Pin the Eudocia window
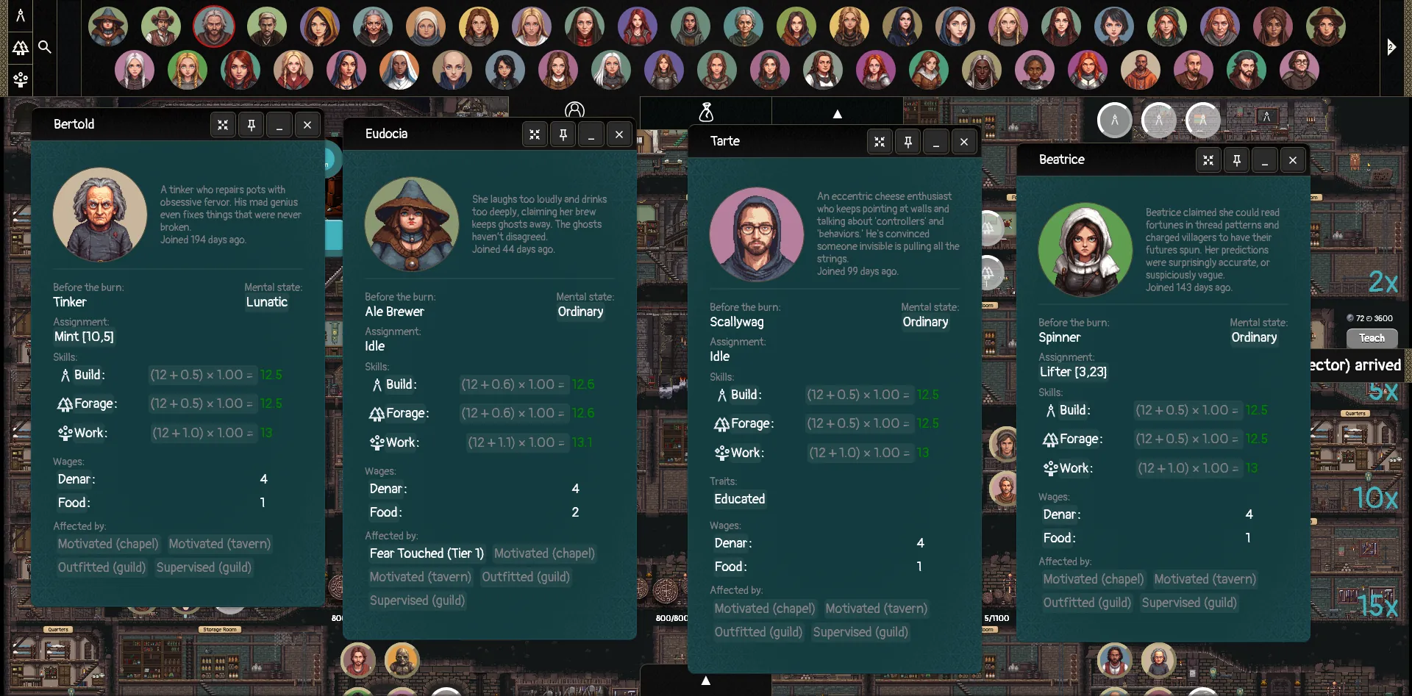 click(x=563, y=134)
